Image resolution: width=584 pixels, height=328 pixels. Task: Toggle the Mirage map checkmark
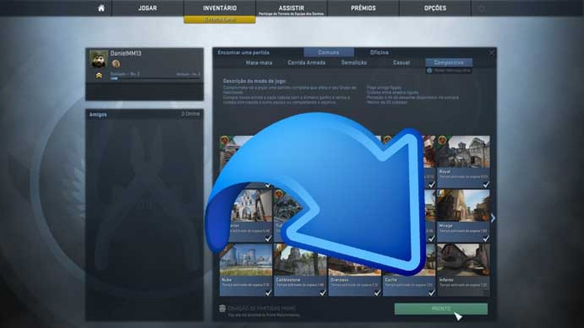click(x=485, y=239)
